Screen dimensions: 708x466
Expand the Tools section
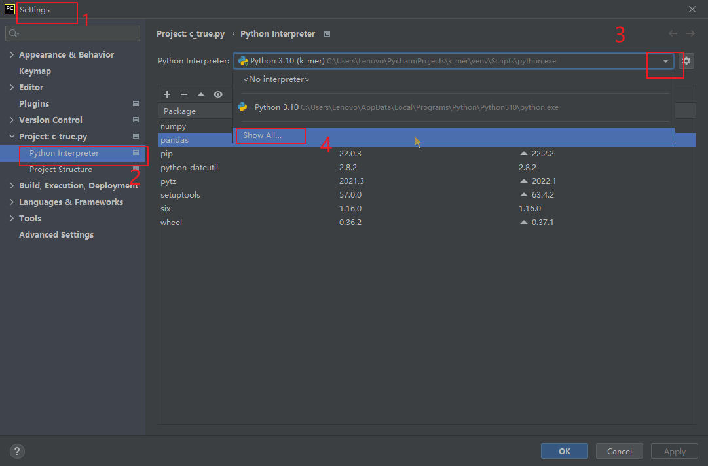click(x=12, y=219)
